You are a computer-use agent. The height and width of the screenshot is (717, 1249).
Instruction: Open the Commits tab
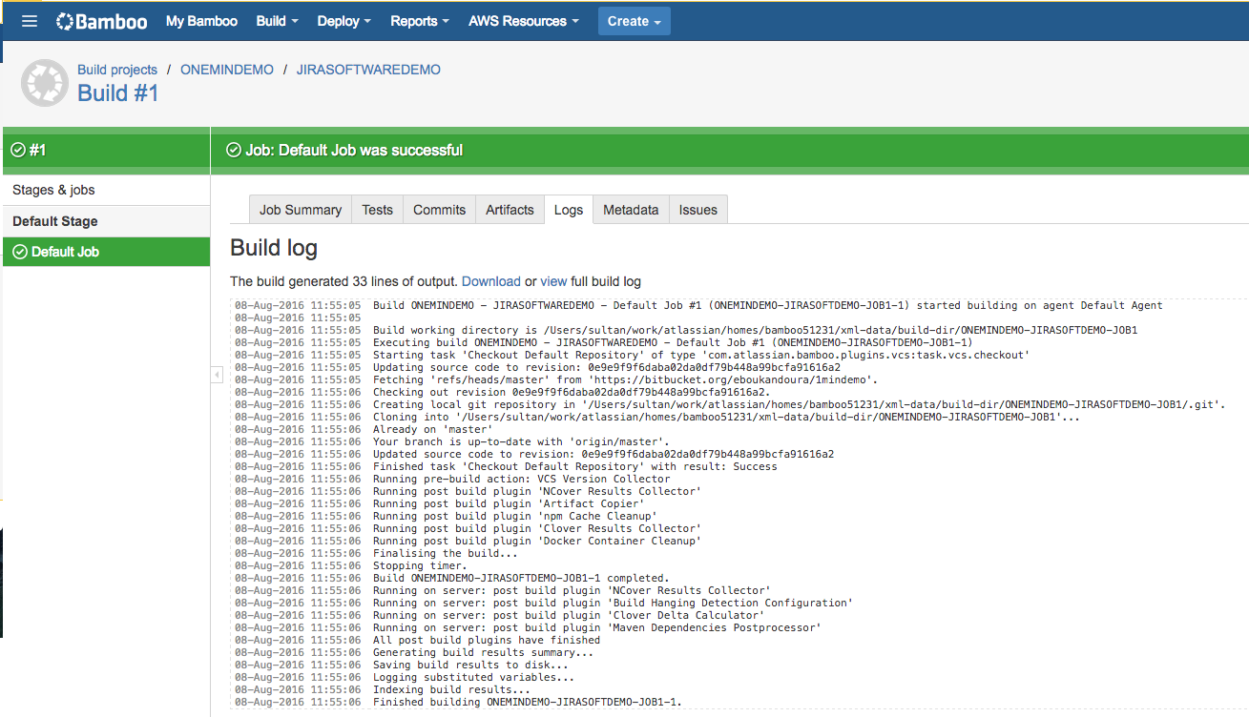(x=439, y=210)
